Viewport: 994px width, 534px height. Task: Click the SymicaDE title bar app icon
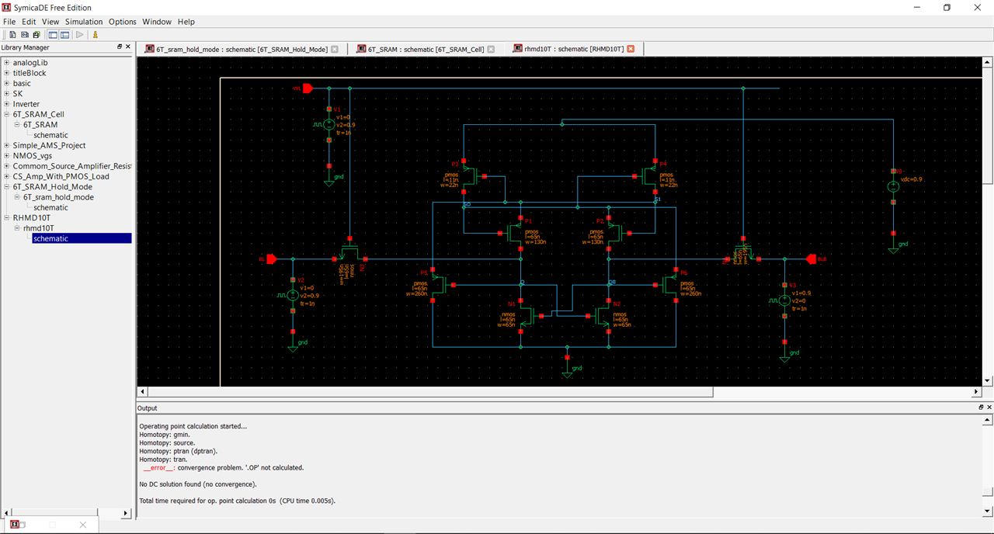coord(6,7)
